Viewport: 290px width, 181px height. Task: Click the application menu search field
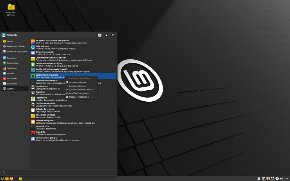[x=59, y=173]
